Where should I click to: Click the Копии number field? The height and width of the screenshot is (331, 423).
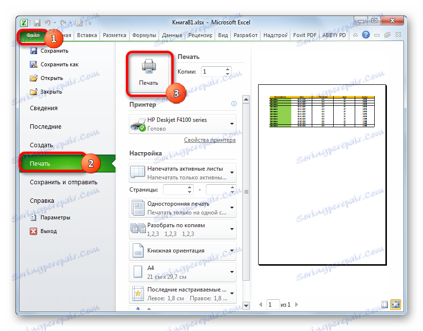point(213,72)
